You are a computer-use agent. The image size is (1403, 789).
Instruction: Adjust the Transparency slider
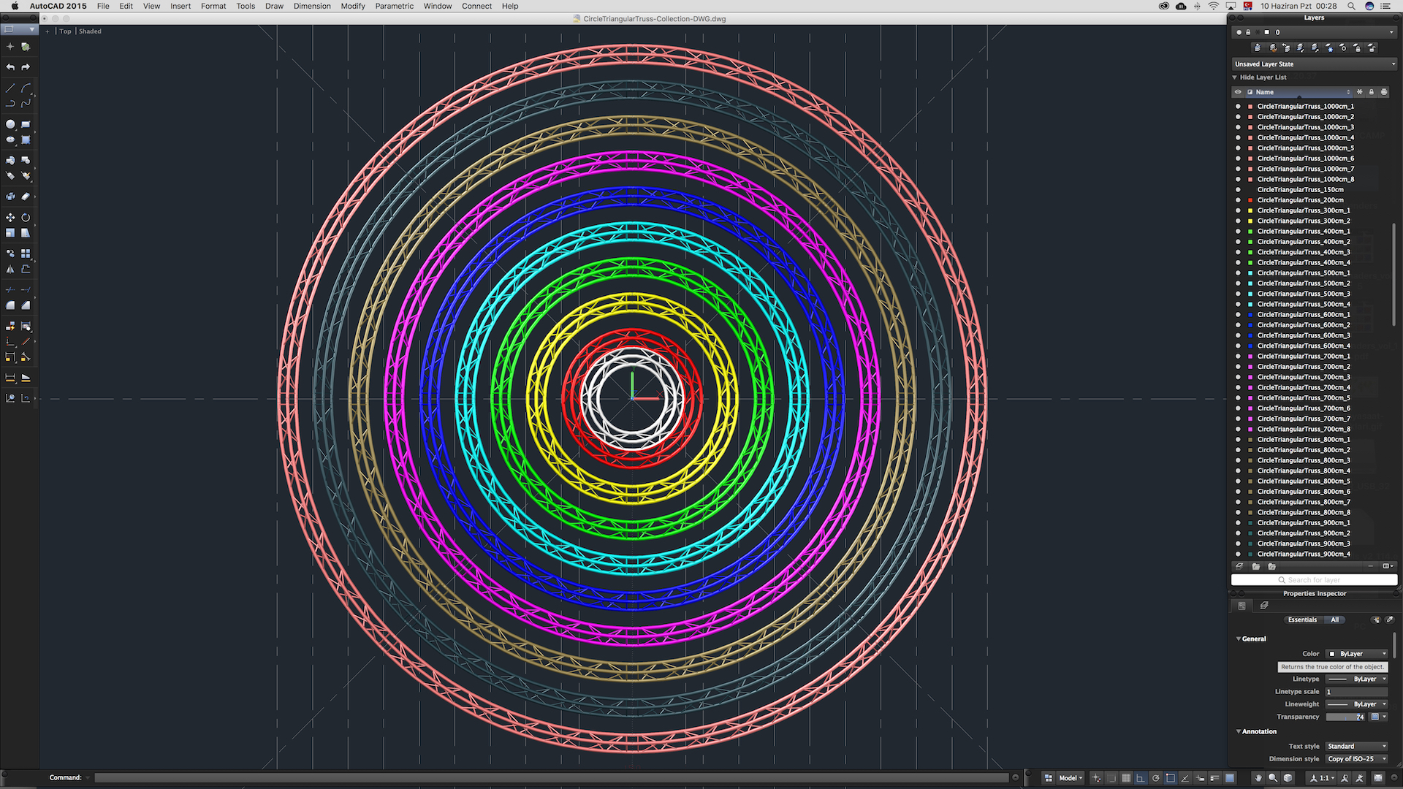(1345, 717)
